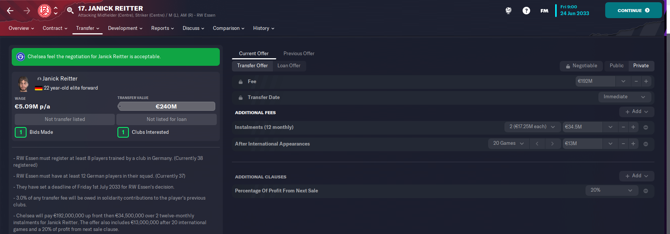670x234 pixels.
Task: Open the RW Essen club badge
Action: pyautogui.click(x=44, y=11)
